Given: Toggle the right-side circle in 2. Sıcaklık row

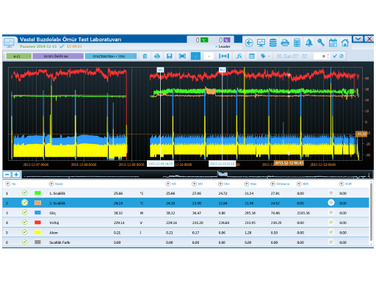Looking at the screenshot, I should click(x=331, y=203).
